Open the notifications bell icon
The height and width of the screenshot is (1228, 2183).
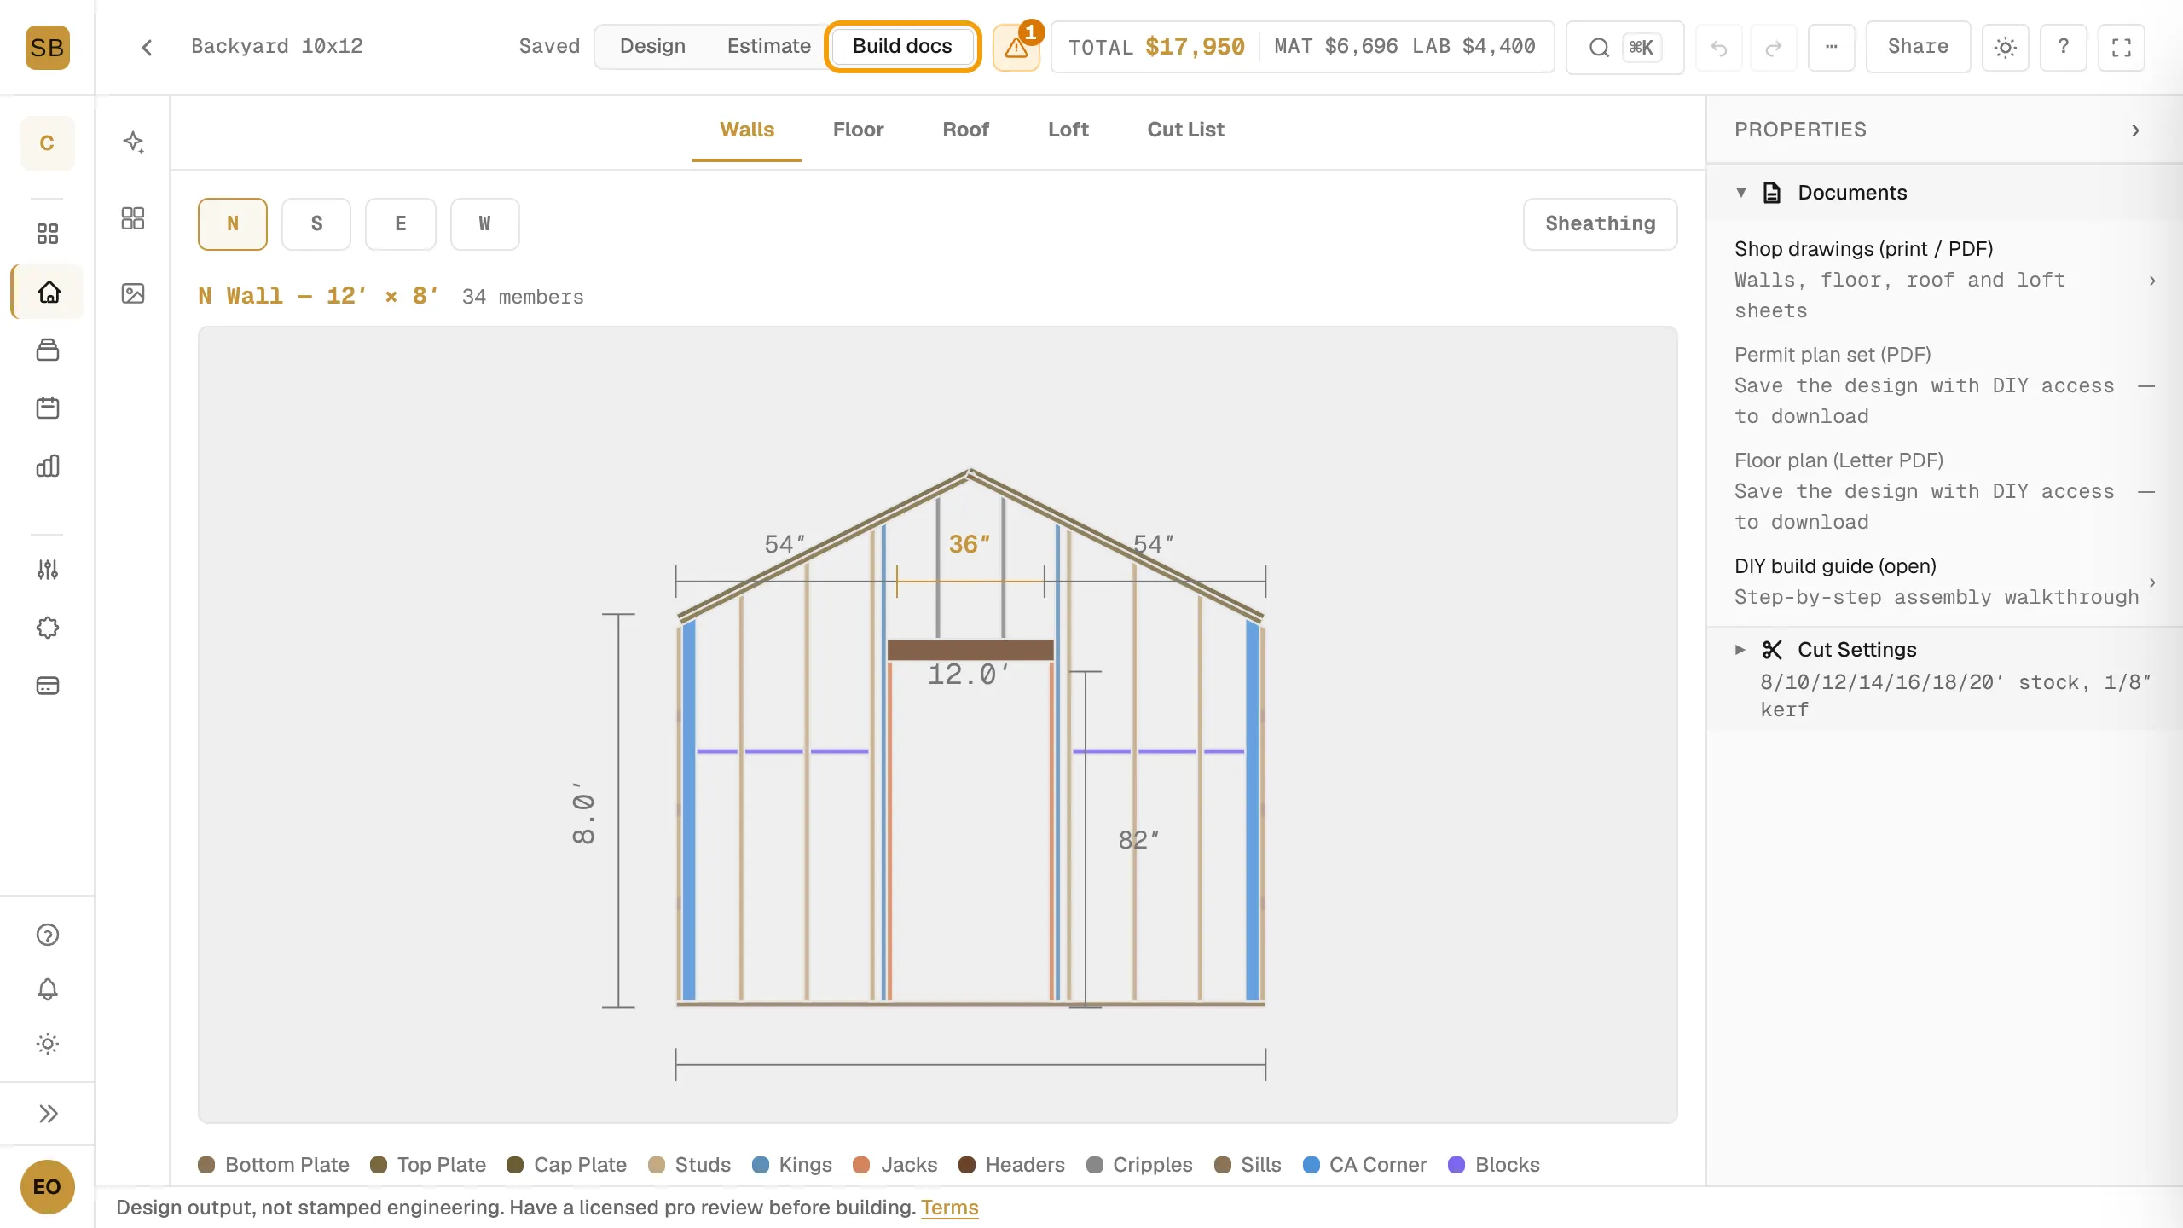(x=48, y=989)
